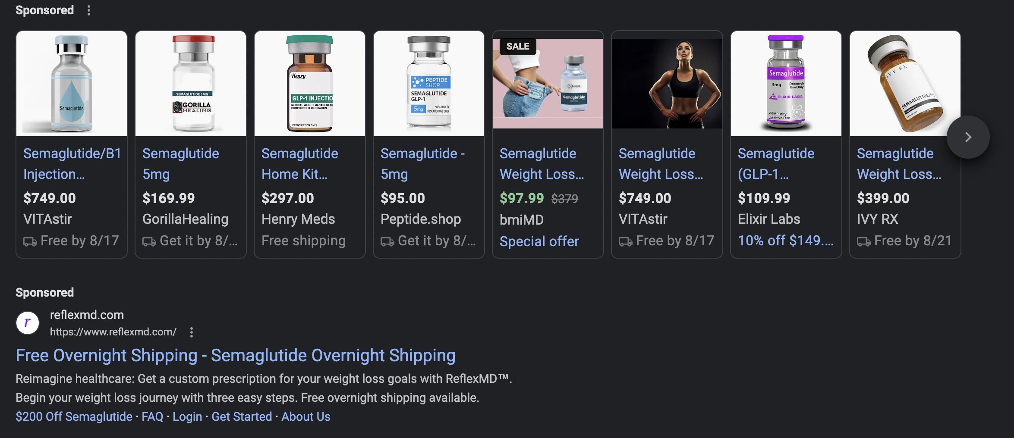Open the Semaglutide/B1 Injection product link

(72, 164)
